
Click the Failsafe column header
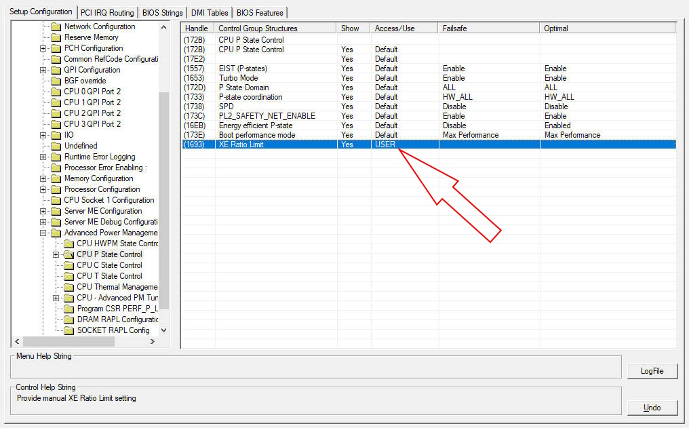[x=454, y=28]
